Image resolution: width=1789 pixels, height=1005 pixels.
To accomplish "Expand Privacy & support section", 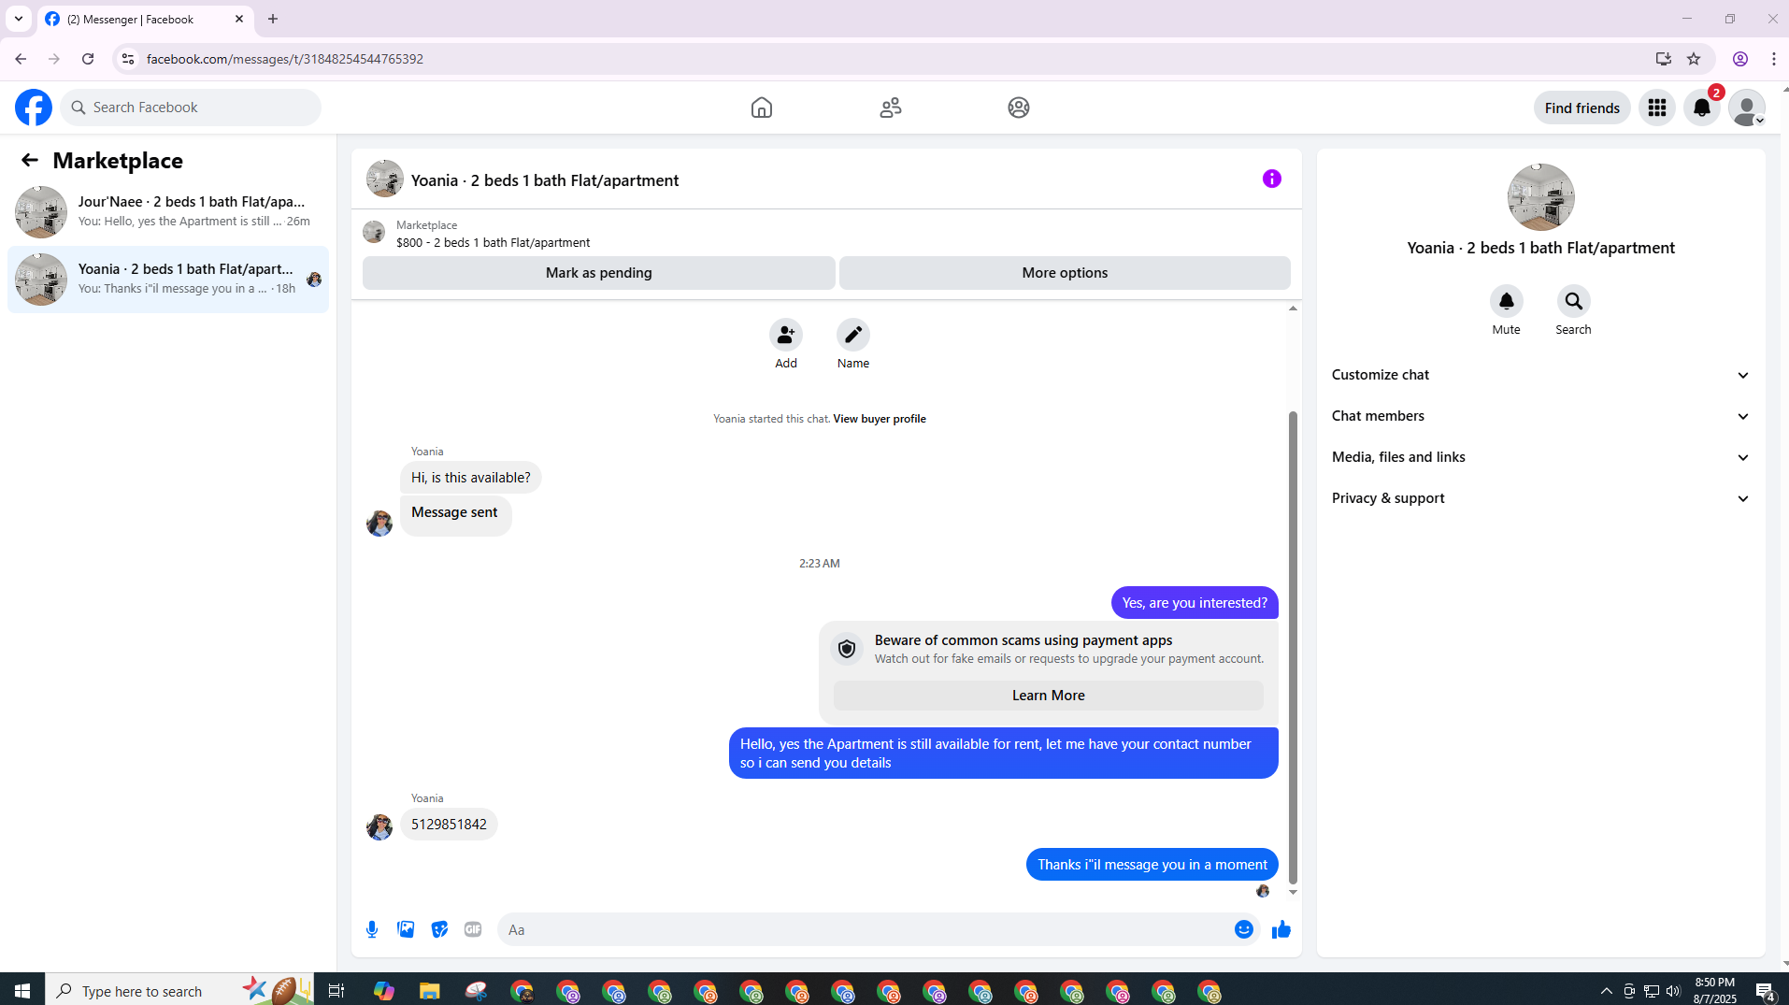I will [x=1541, y=498].
